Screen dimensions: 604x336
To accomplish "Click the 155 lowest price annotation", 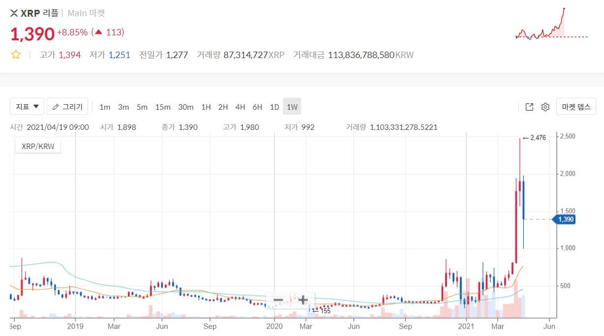I will tap(322, 311).
